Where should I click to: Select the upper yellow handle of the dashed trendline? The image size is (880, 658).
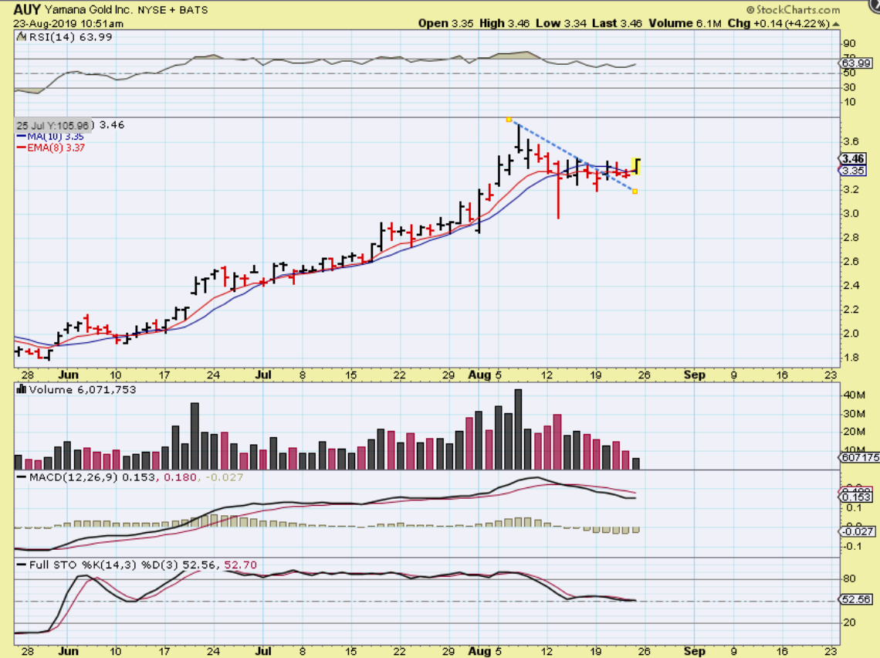pyautogui.click(x=509, y=119)
